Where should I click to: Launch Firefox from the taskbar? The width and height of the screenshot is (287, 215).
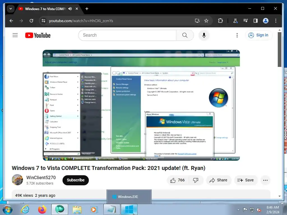(42, 209)
